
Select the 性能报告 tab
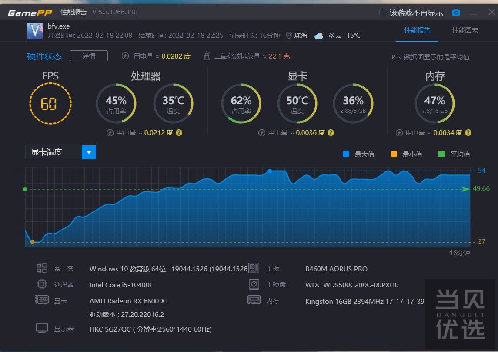(x=417, y=30)
